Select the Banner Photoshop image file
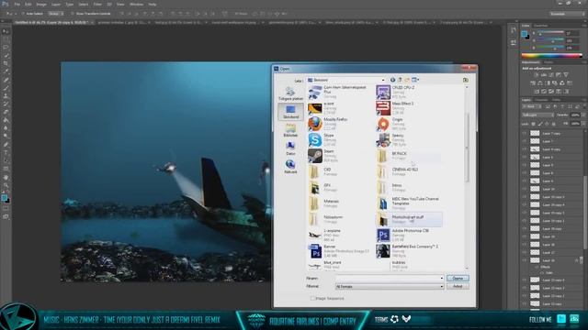This screenshot has width=588, height=330. [x=339, y=251]
